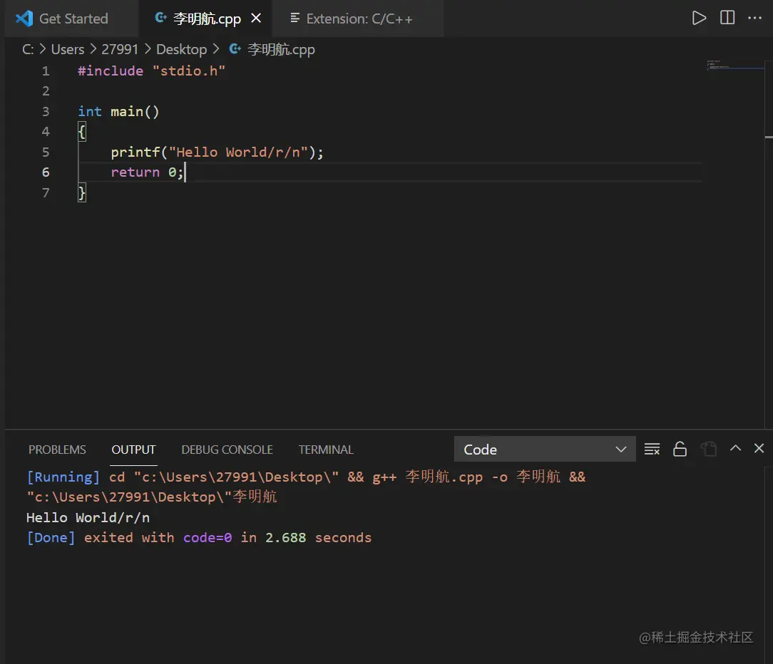Image resolution: width=773 pixels, height=664 pixels.
Task: Click the 李明航.cpp breadcrumb file entry
Action: pos(281,49)
